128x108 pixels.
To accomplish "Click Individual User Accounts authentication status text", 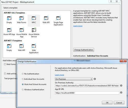I will tap(98, 56).
